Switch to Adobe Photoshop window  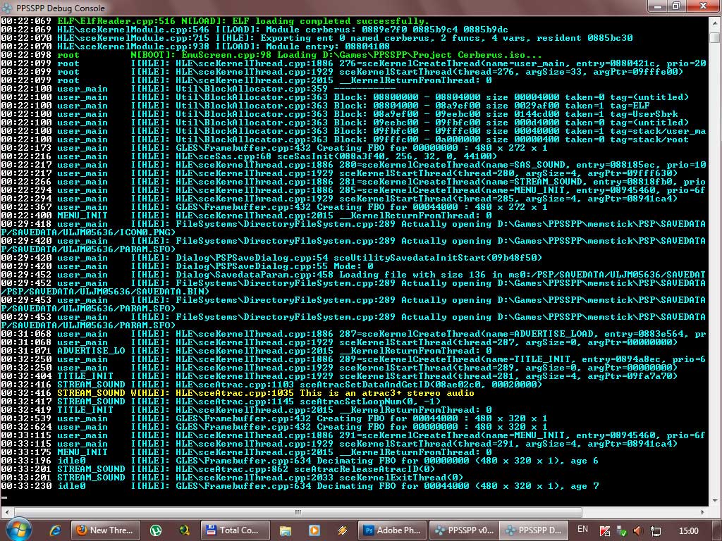click(393, 530)
